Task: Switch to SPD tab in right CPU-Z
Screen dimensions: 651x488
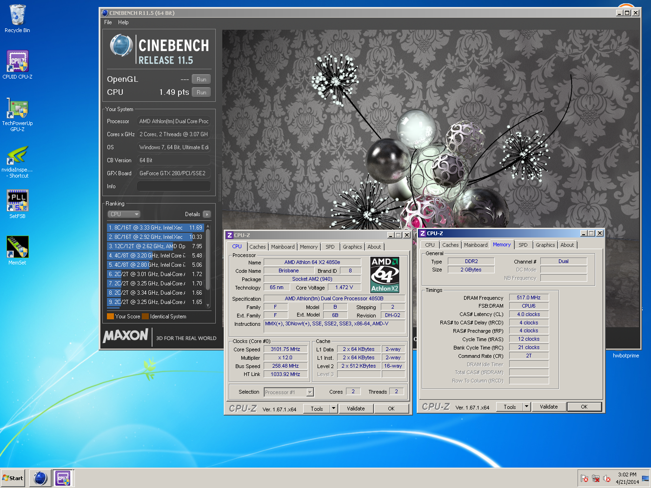Action: coord(523,245)
